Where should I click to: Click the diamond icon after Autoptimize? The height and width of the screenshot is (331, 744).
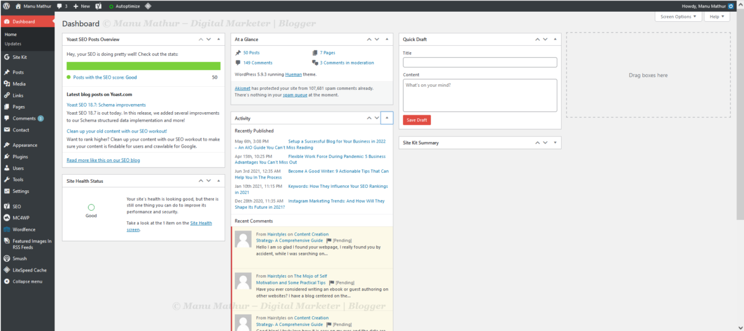coord(148,6)
